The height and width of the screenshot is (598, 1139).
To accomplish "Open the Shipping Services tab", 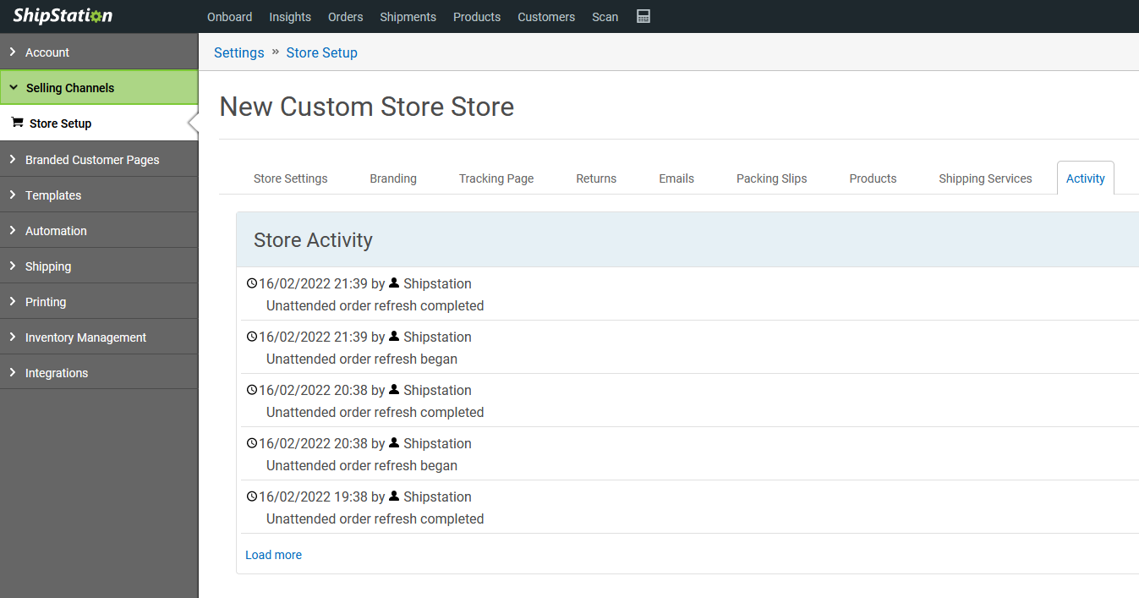I will point(985,178).
